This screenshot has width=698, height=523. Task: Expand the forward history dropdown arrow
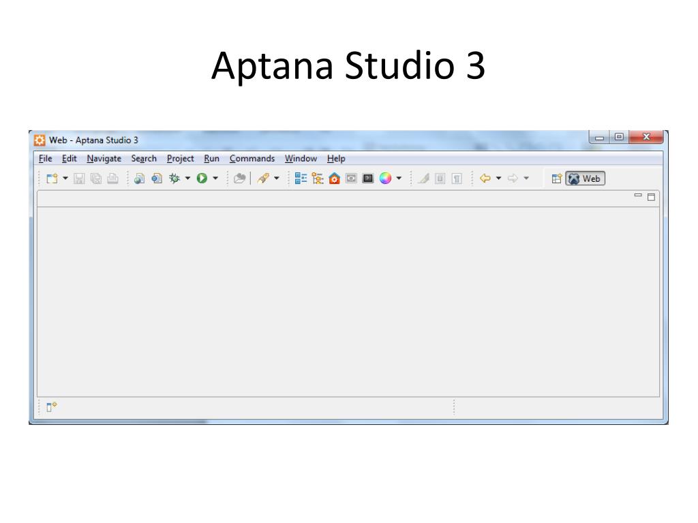[x=526, y=178]
